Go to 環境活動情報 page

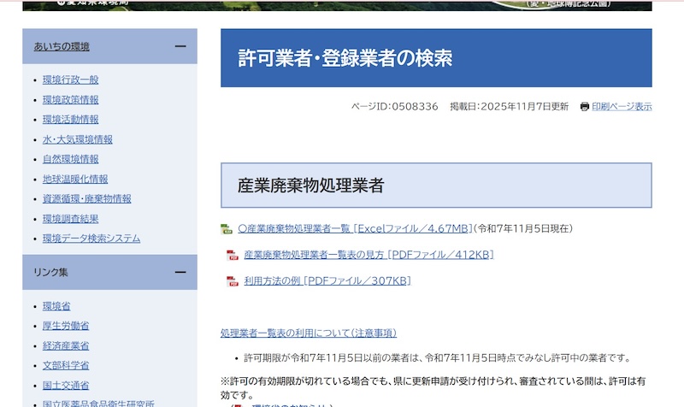click(x=70, y=120)
